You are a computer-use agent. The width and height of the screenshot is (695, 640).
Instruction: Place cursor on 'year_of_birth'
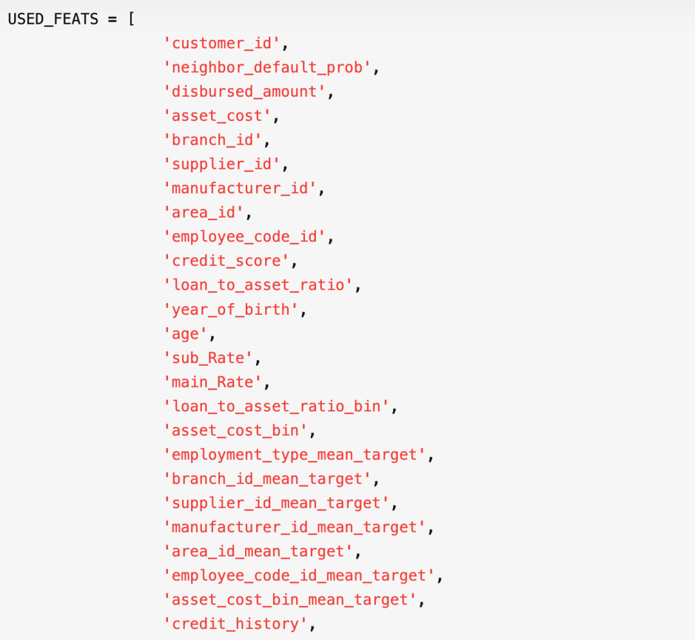(x=231, y=310)
